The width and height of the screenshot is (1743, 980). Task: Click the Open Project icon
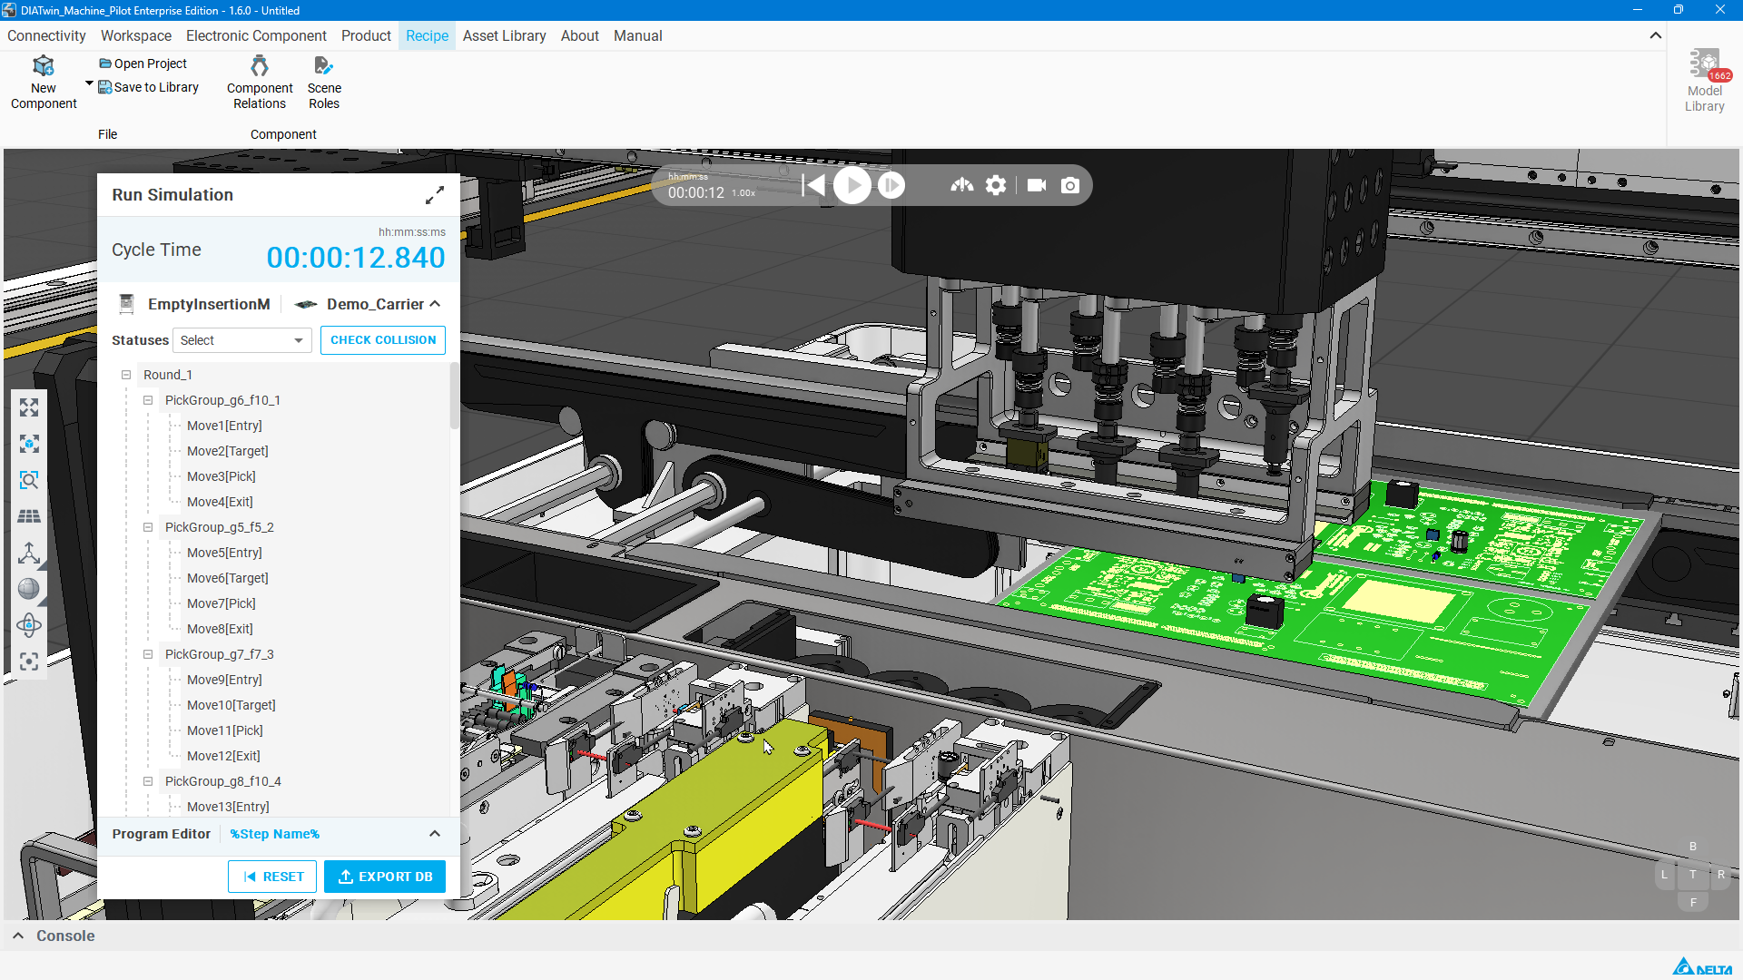pyautogui.click(x=105, y=64)
